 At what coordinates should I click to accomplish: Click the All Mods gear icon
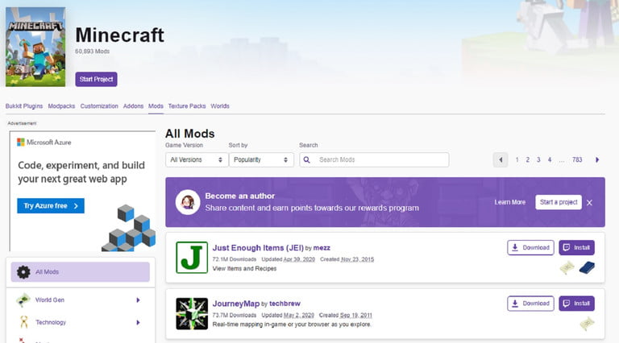[23, 272]
